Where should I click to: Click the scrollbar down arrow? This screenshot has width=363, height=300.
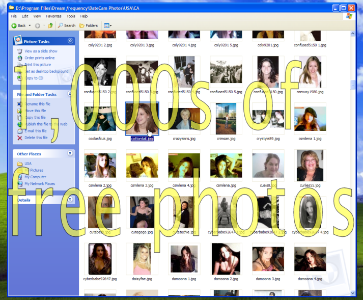(x=353, y=293)
